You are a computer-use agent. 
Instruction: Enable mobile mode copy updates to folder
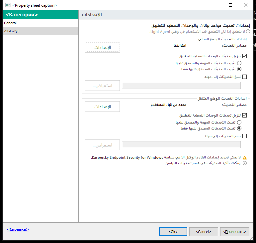[244, 136]
